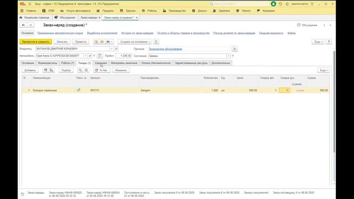This screenshot has height=199, width=354.
Task: Open the Услуги автосервиса section
Action: point(75,11)
